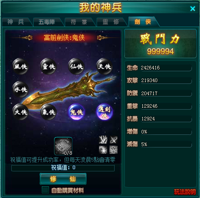Open the 五毒陣 tab

point(47,22)
